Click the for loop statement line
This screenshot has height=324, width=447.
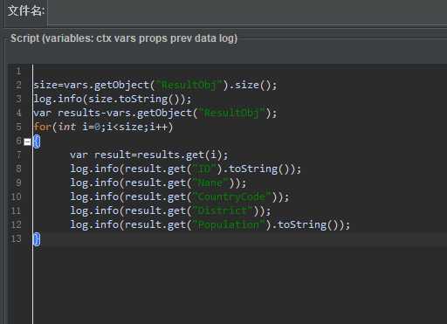[x=103, y=127]
